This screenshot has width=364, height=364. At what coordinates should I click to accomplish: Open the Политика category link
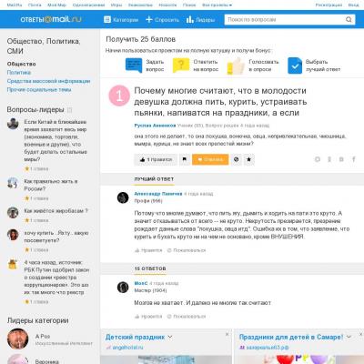point(19,73)
